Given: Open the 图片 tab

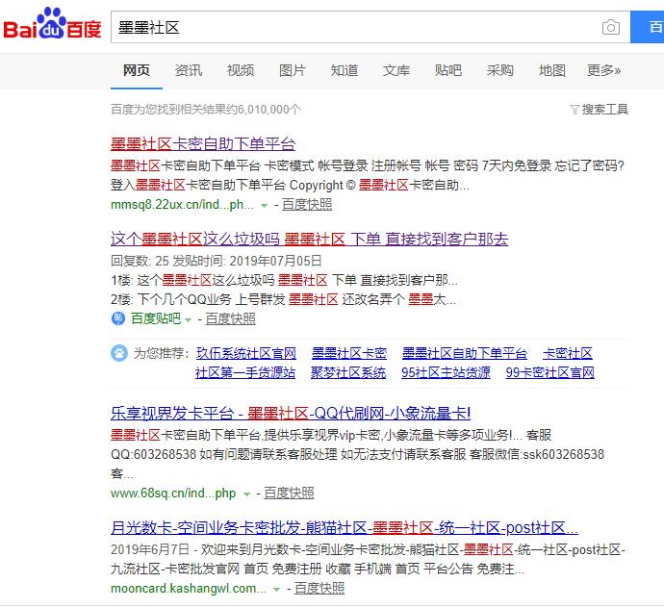Looking at the screenshot, I should (293, 70).
